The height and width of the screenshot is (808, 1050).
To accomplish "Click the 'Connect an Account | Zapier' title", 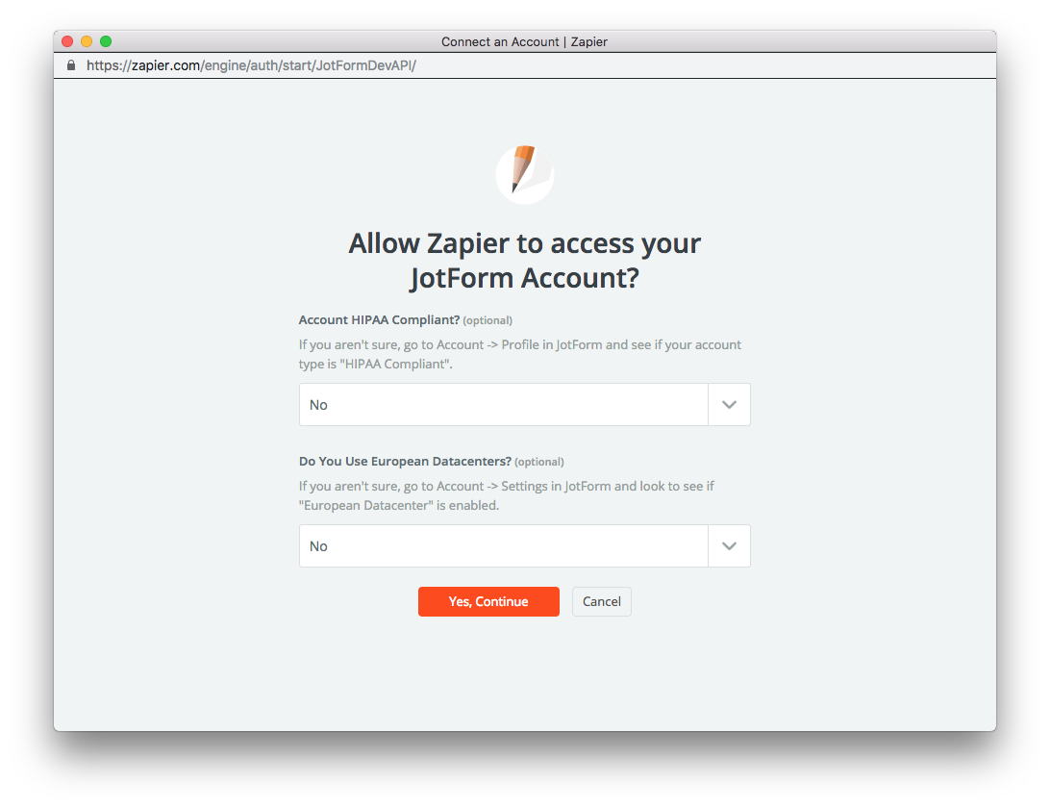I will pyautogui.click(x=524, y=41).
